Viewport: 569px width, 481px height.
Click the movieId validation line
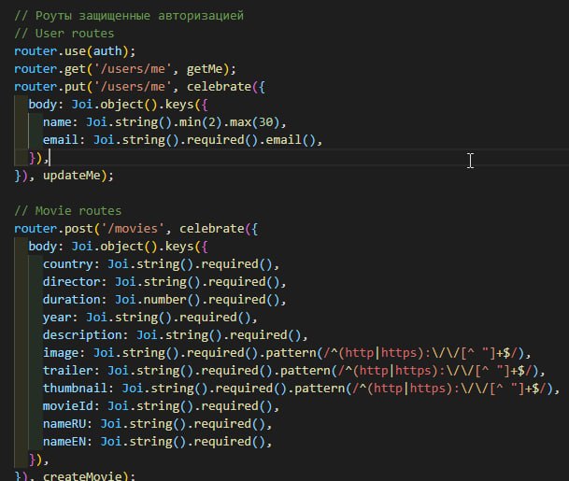(161, 406)
